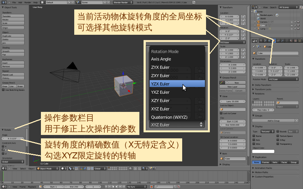This screenshot has height=189, width=303.
Task: Open the Texture properties tab icon
Action: [x=295, y=41]
